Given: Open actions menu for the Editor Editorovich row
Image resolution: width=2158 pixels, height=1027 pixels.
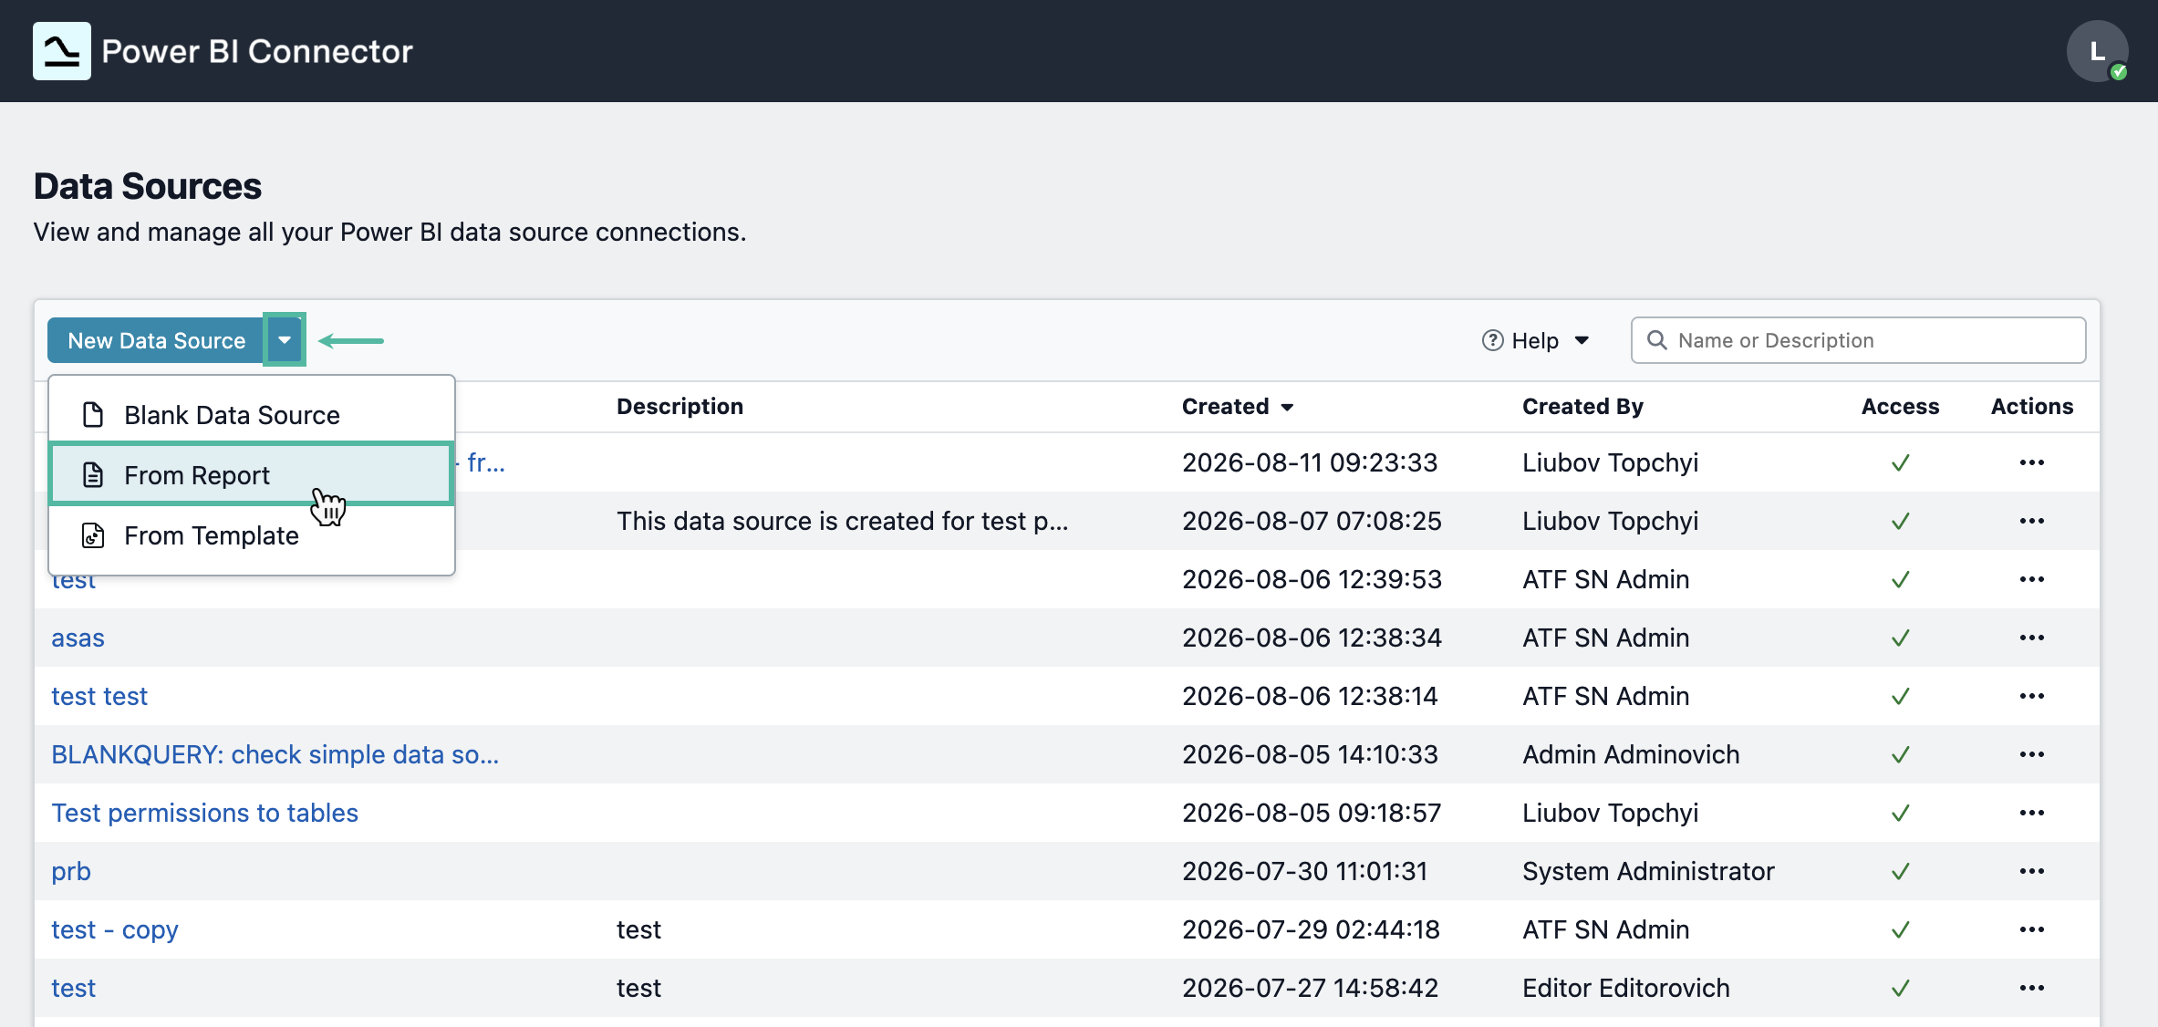Looking at the screenshot, I should tap(2032, 988).
